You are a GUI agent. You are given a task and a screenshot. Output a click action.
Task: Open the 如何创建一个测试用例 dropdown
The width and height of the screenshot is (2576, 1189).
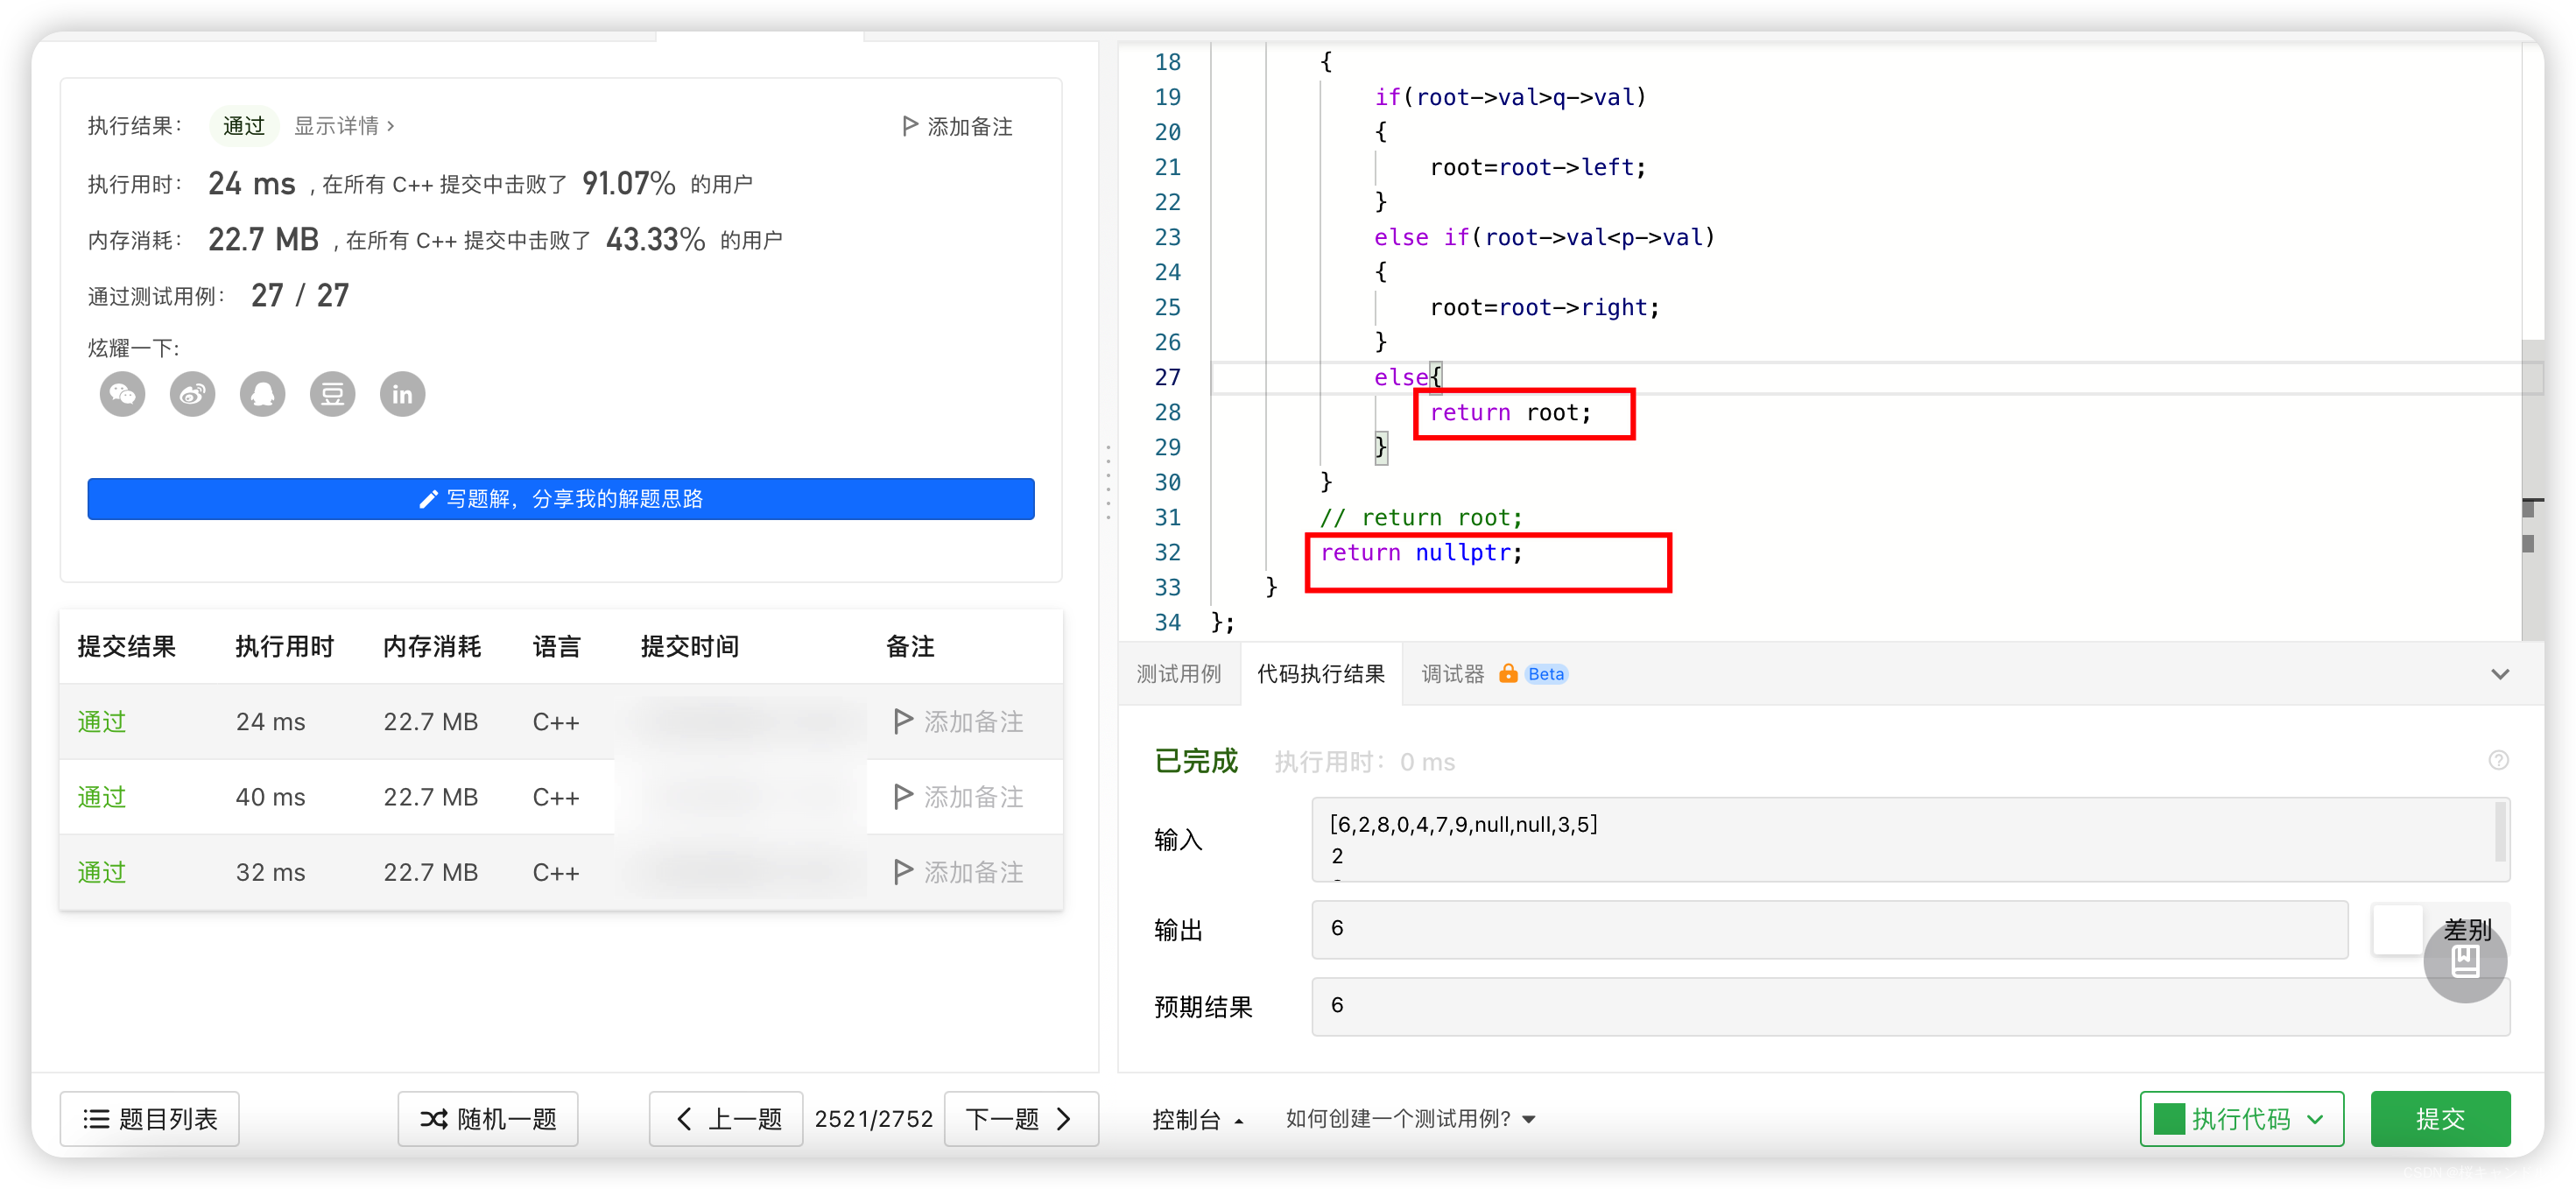coord(1408,1118)
